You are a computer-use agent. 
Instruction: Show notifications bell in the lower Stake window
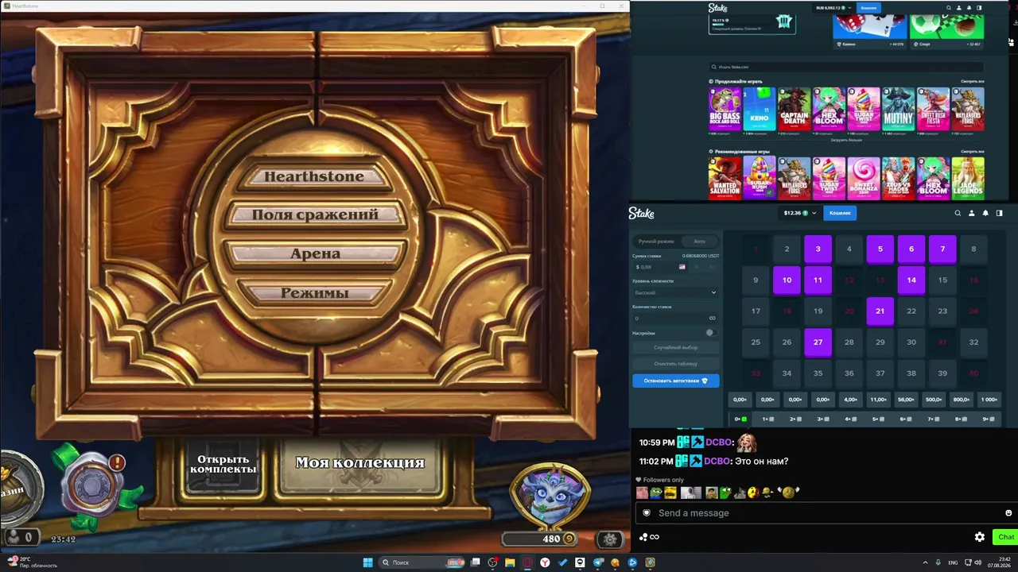[985, 213]
